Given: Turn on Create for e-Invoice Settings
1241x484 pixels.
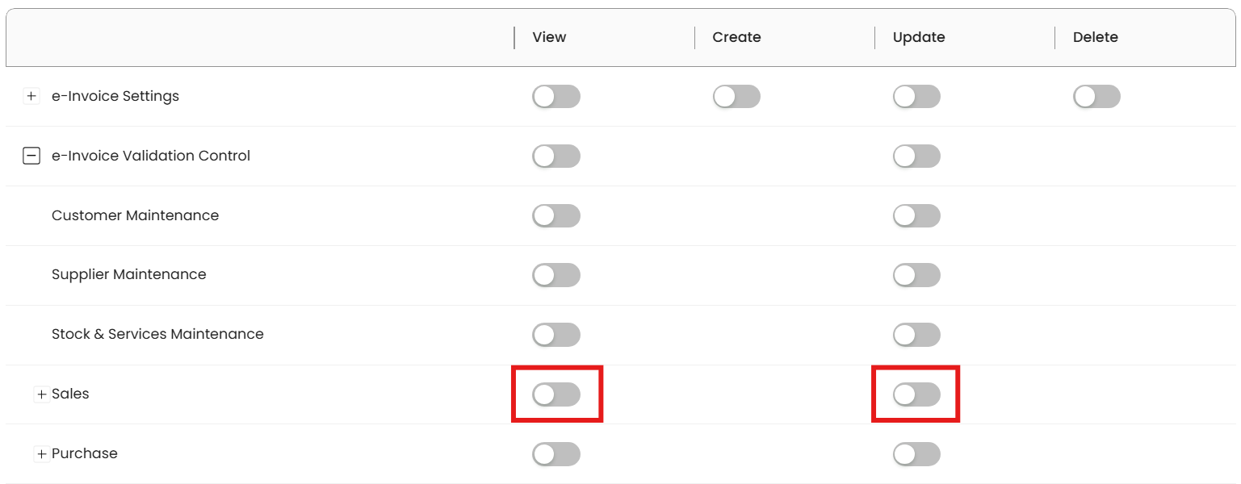Looking at the screenshot, I should (x=736, y=97).
